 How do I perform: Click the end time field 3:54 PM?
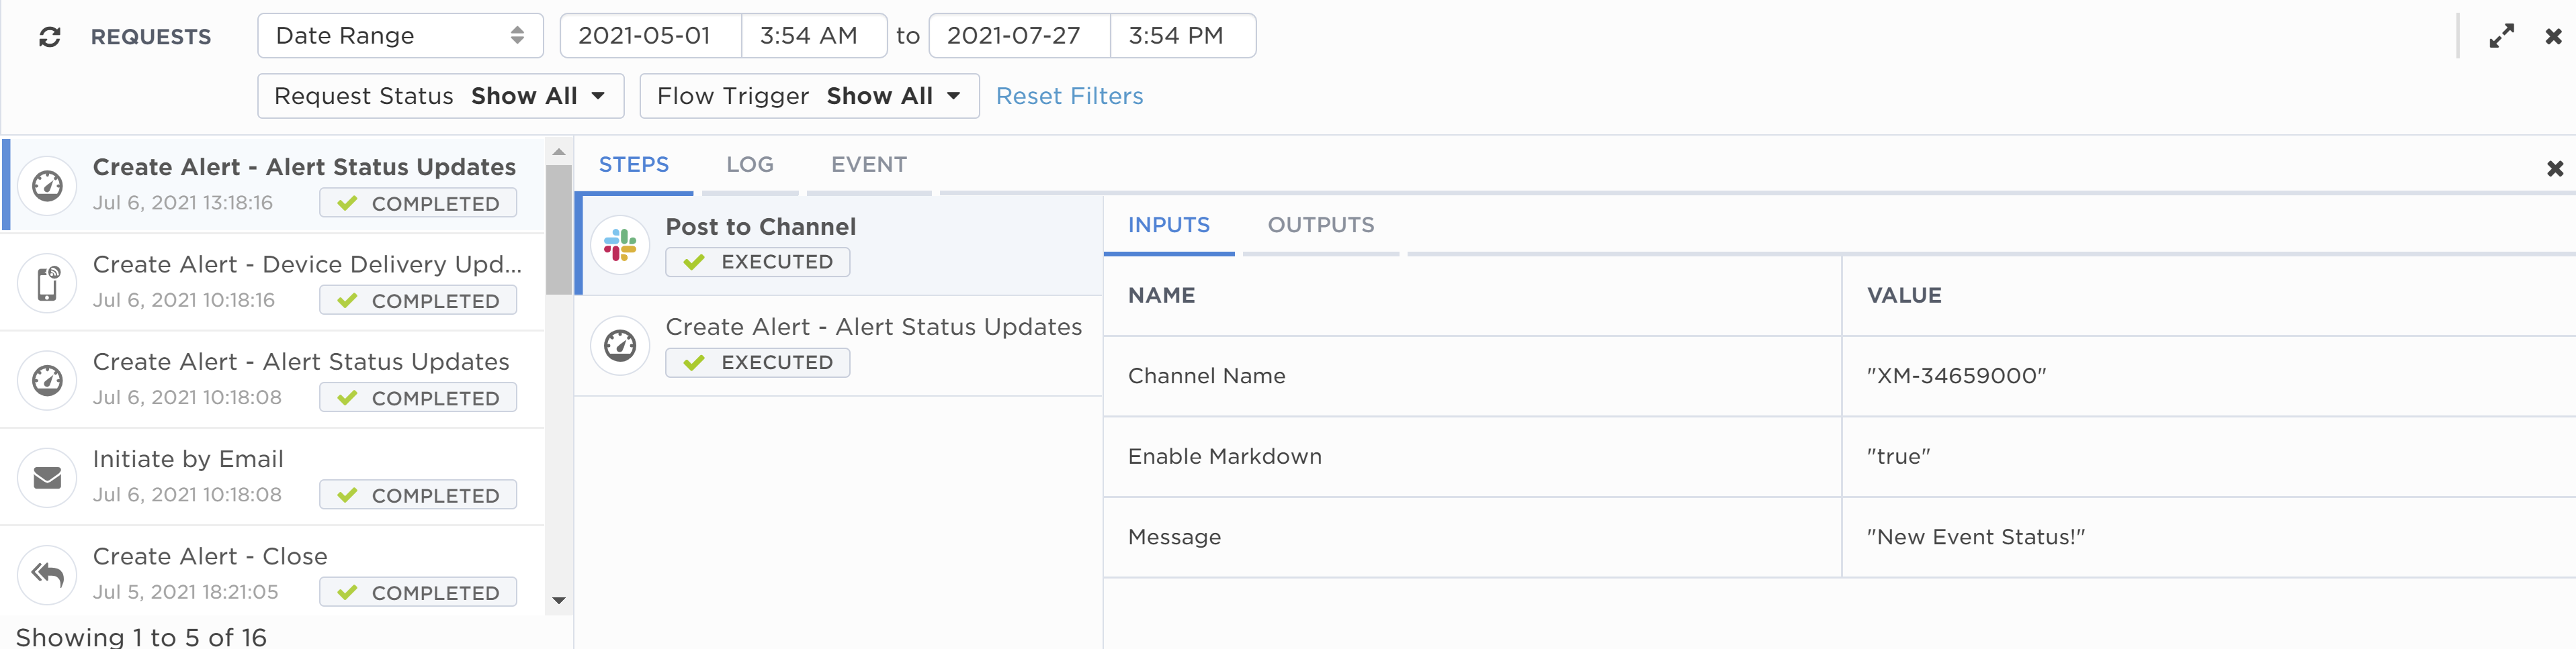click(x=1182, y=36)
